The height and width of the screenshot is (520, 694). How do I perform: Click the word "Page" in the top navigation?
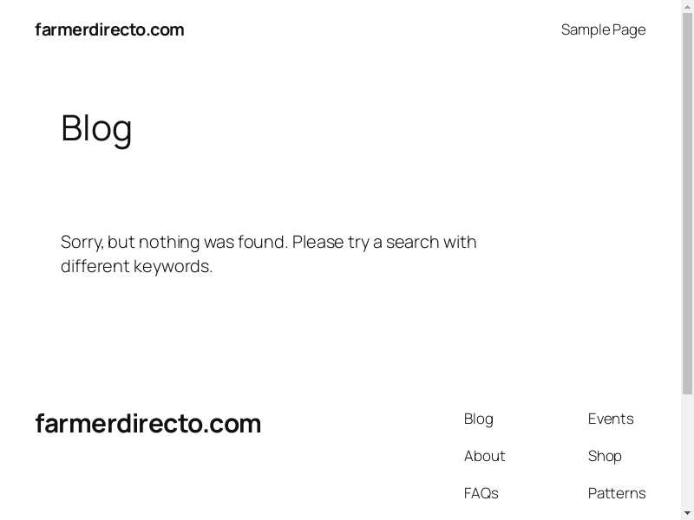coord(629,29)
